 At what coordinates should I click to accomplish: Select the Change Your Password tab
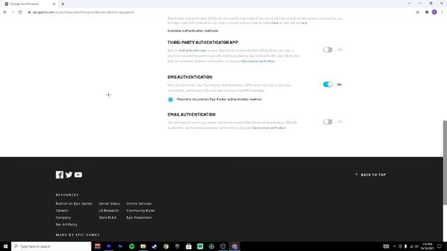point(29,4)
